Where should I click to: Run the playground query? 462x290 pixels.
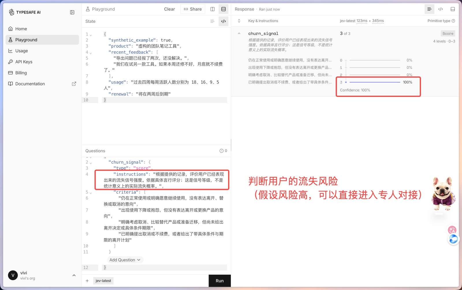pyautogui.click(x=220, y=281)
